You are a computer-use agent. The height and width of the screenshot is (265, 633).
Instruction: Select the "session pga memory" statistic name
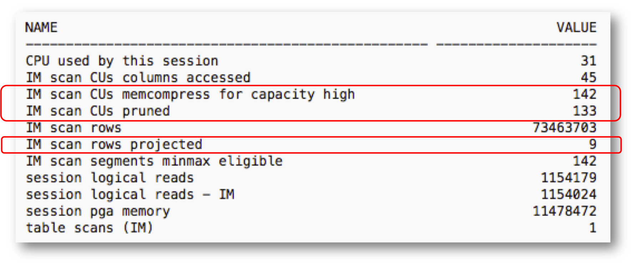coord(98,212)
